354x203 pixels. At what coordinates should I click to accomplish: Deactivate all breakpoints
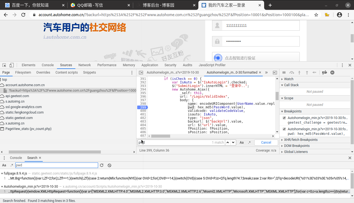[x=324, y=72]
